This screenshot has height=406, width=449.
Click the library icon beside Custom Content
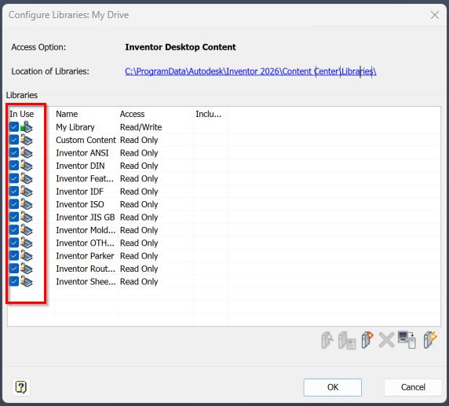27,140
